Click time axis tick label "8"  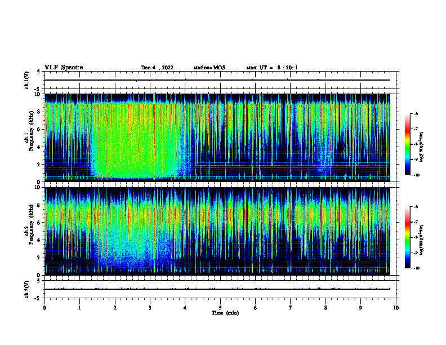(325, 308)
